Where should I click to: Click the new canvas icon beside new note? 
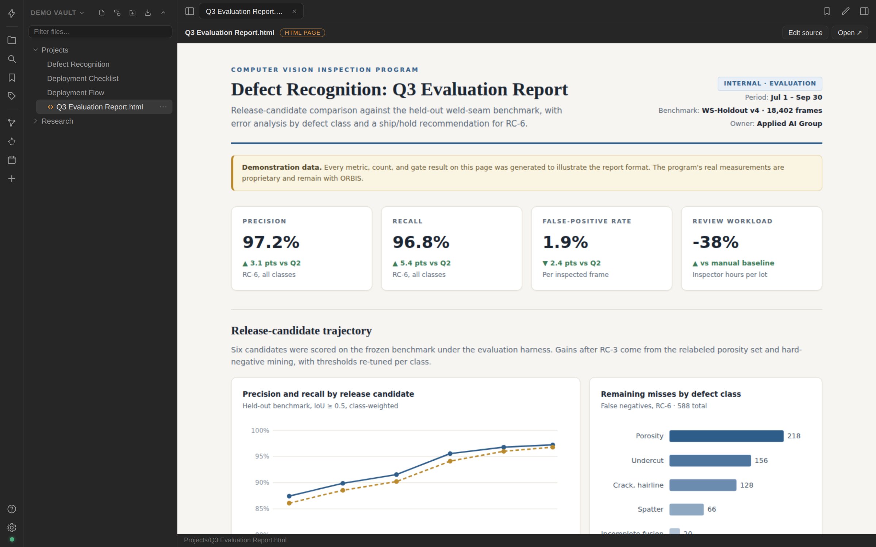click(117, 13)
